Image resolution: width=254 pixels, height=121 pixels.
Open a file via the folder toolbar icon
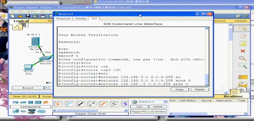(x=20, y=16)
